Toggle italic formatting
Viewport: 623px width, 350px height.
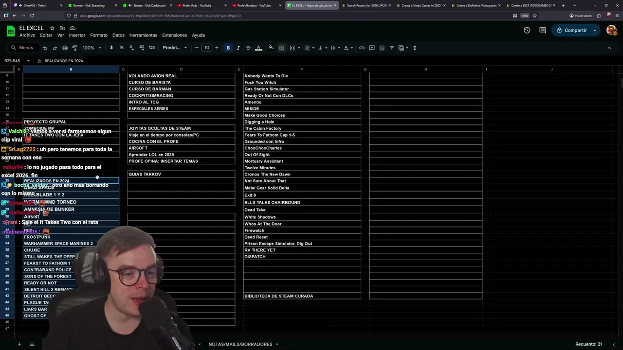point(238,48)
